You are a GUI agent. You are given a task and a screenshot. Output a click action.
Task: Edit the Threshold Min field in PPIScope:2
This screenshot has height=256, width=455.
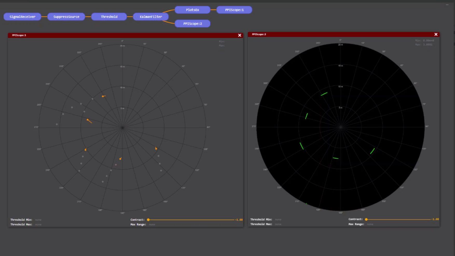tap(278, 219)
